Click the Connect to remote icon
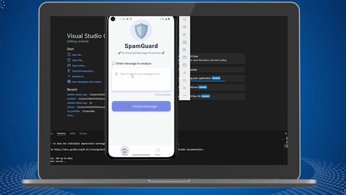 pyautogui.click(x=69, y=76)
